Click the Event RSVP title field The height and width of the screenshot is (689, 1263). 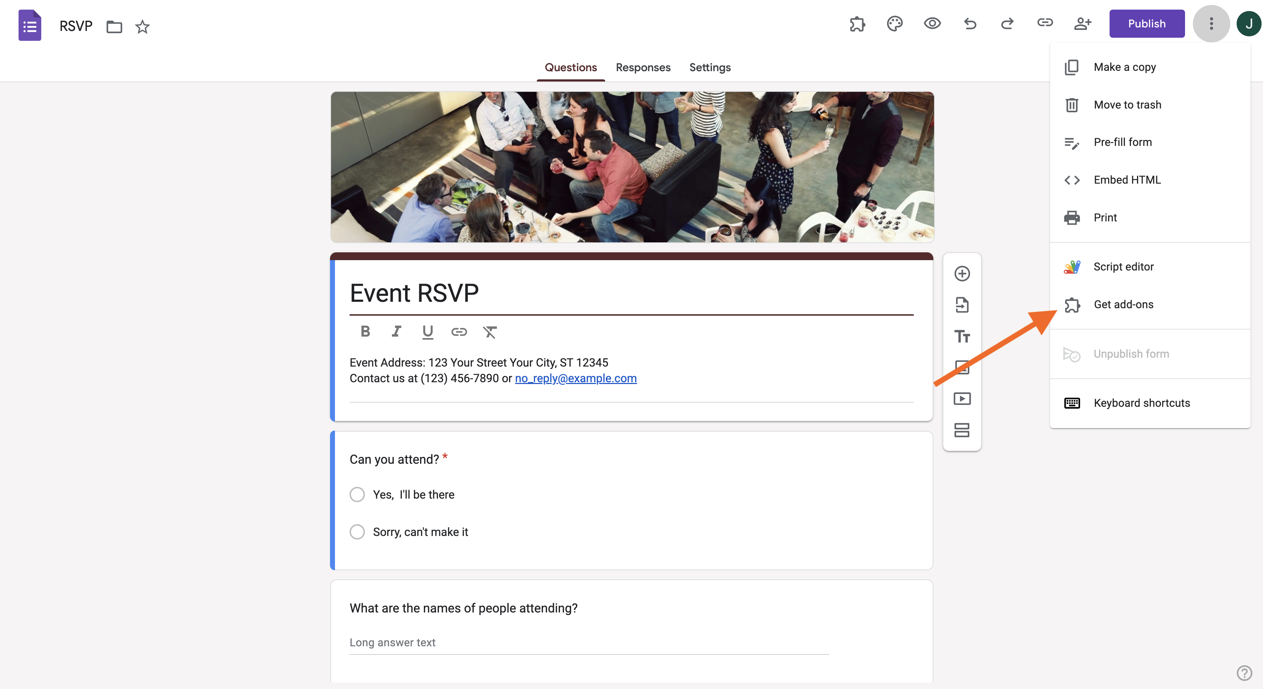click(x=630, y=293)
